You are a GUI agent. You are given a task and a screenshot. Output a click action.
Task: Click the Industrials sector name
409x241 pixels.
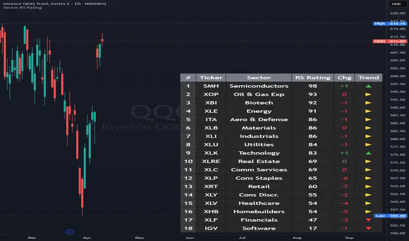259,136
